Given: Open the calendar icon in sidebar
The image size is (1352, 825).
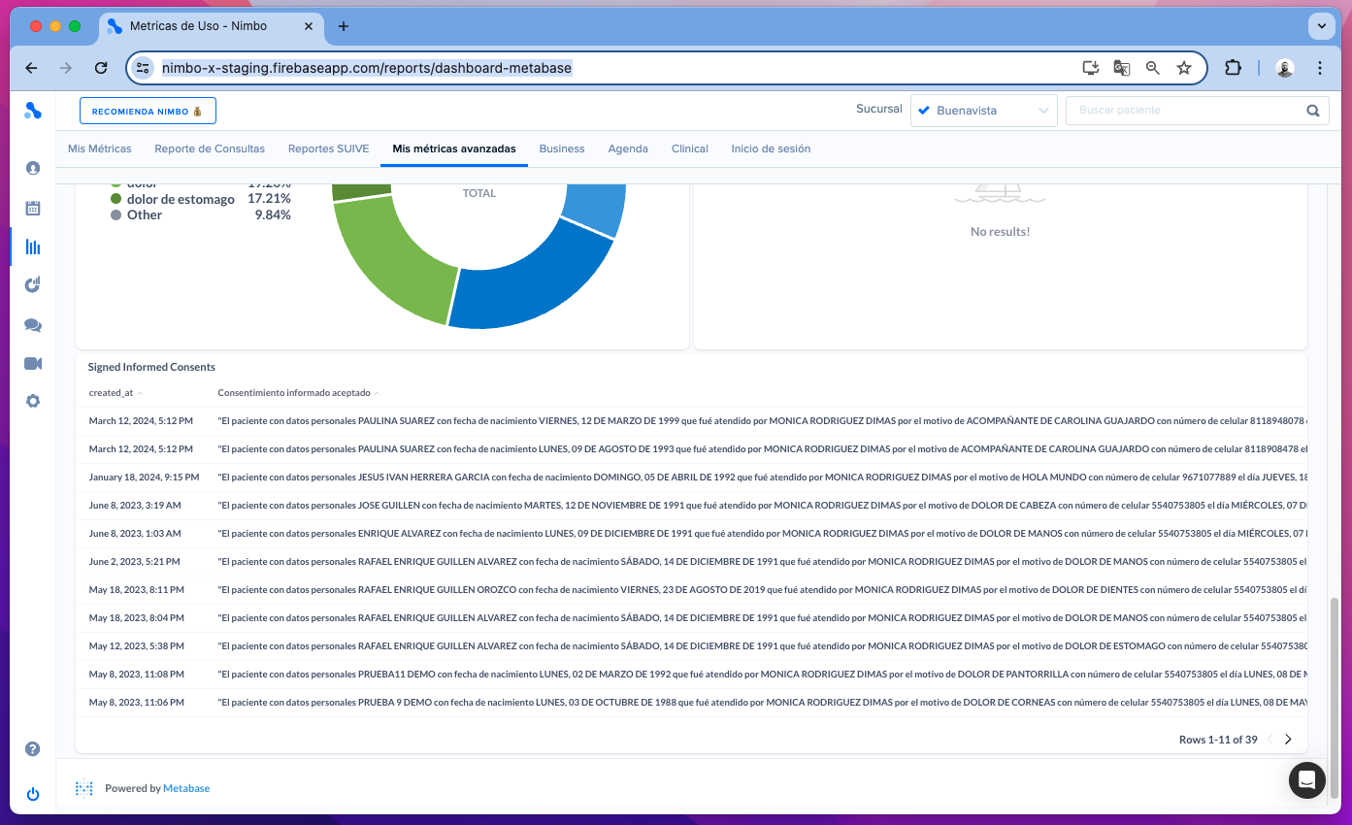Looking at the screenshot, I should (33, 208).
